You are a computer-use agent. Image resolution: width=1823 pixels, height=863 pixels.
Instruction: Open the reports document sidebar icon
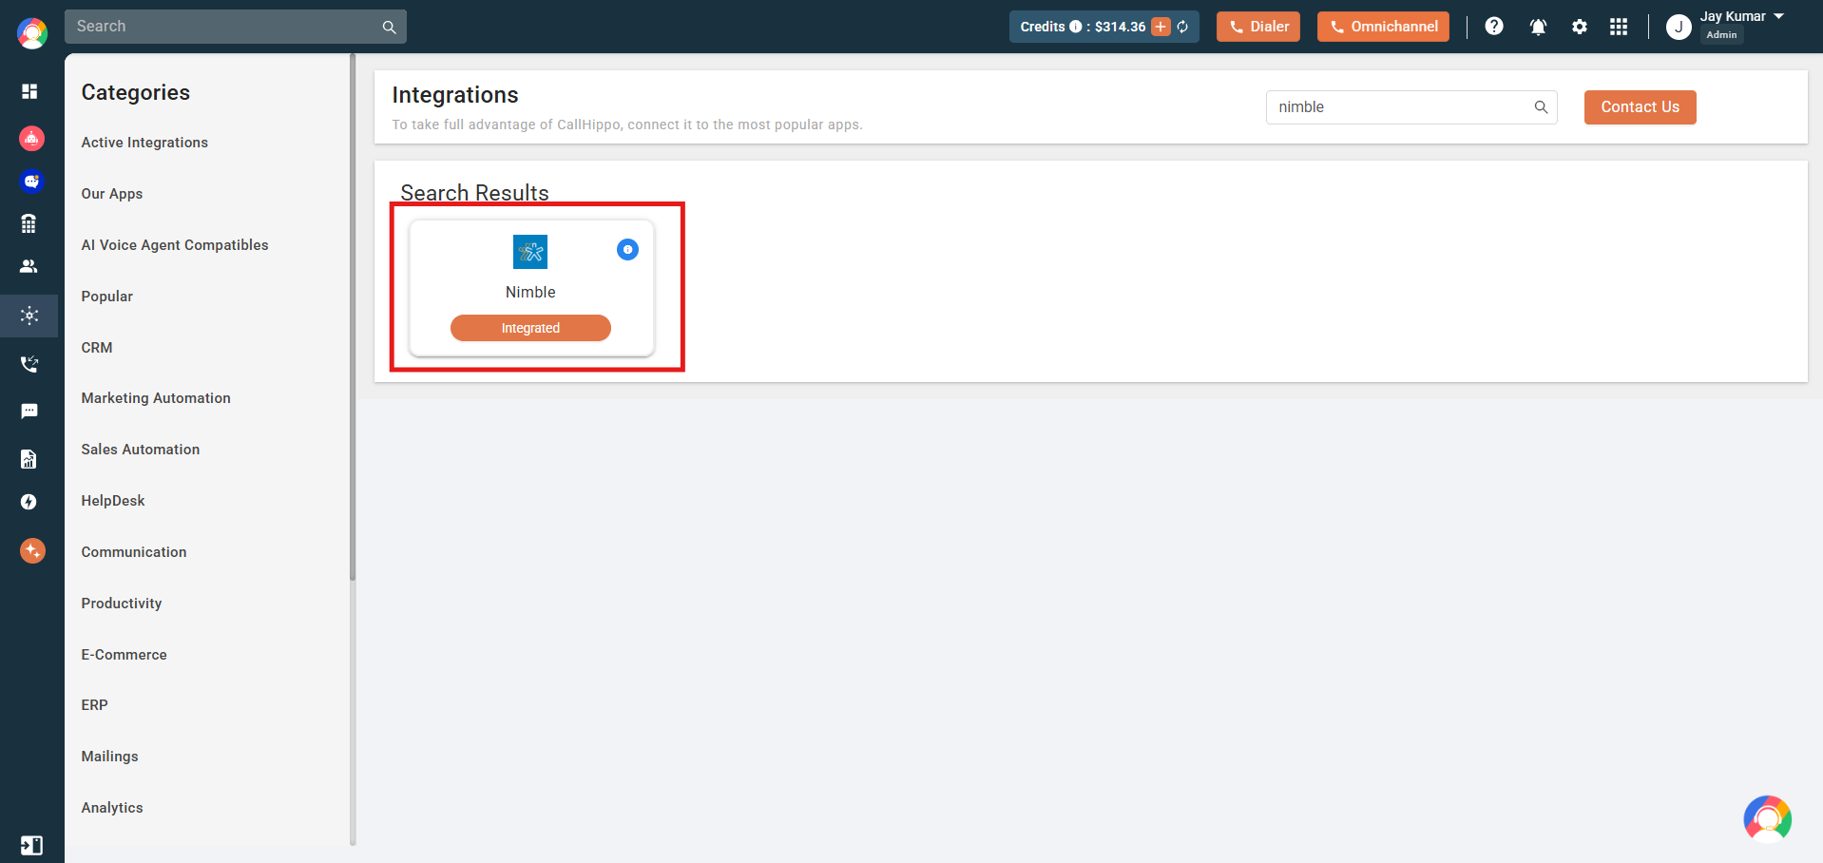(x=29, y=459)
